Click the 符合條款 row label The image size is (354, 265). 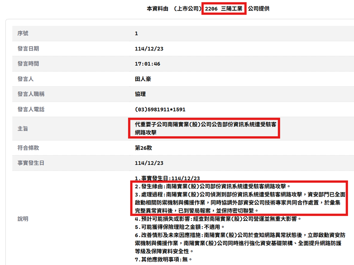tap(28, 148)
